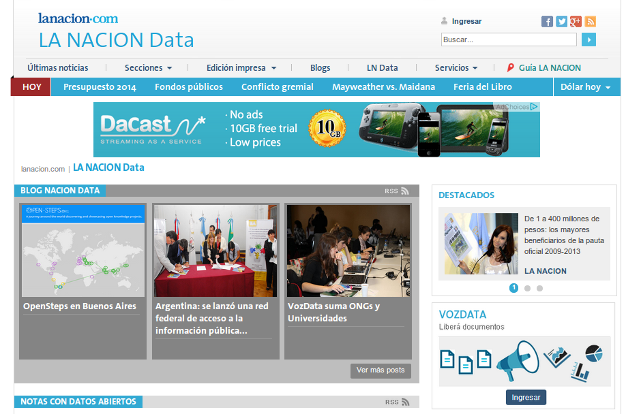Screen dimensions: 626x414
Task: Click the DaCast streaming banner ad
Action: tap(316, 129)
